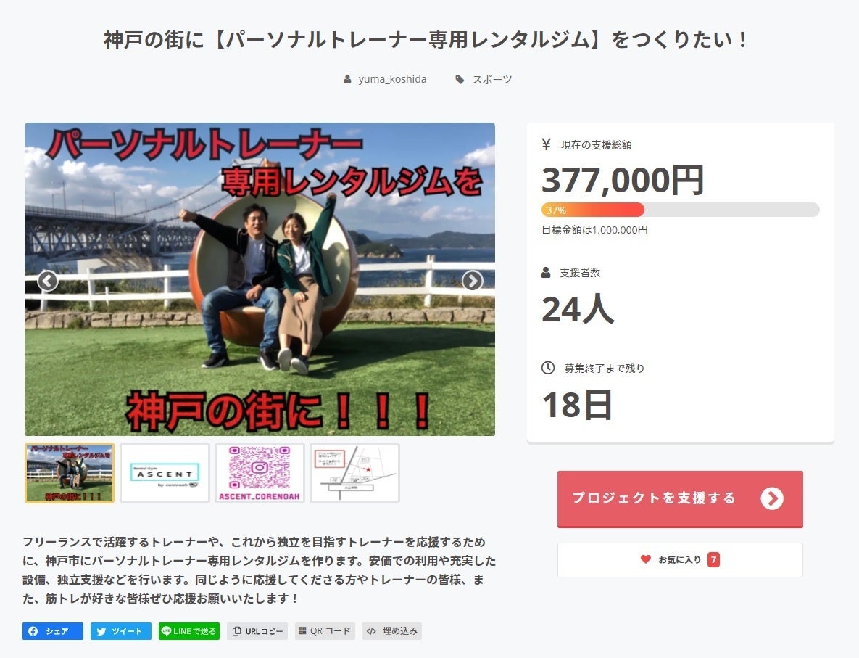This screenshot has width=859, height=658.
Task: Click the favorites count badge 7
Action: click(713, 560)
